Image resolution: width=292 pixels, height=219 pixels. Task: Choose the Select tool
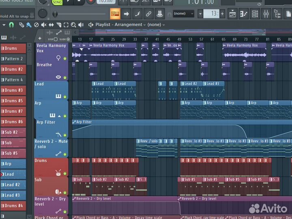[66, 25]
